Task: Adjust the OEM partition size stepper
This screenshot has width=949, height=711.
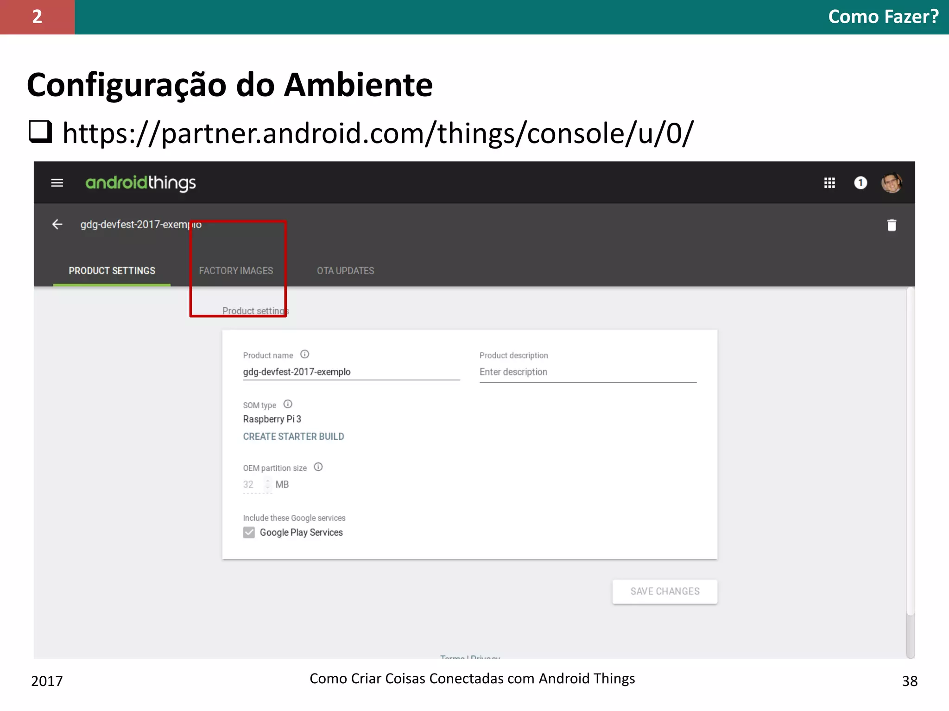Action: coord(268,485)
